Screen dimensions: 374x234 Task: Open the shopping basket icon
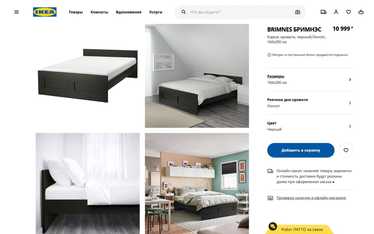click(361, 12)
